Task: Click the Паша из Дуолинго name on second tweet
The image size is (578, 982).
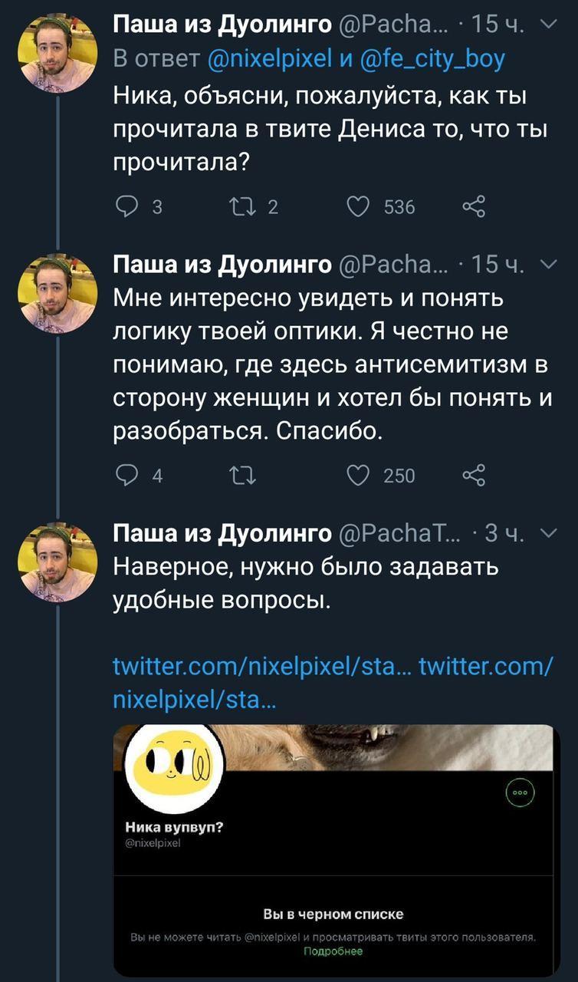Action: pyautogui.click(x=222, y=265)
